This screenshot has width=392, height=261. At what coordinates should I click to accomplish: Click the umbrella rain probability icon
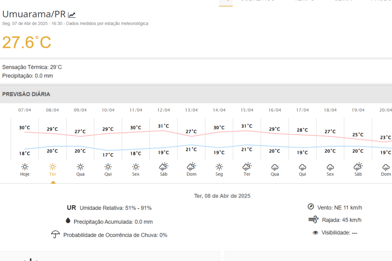55,234
